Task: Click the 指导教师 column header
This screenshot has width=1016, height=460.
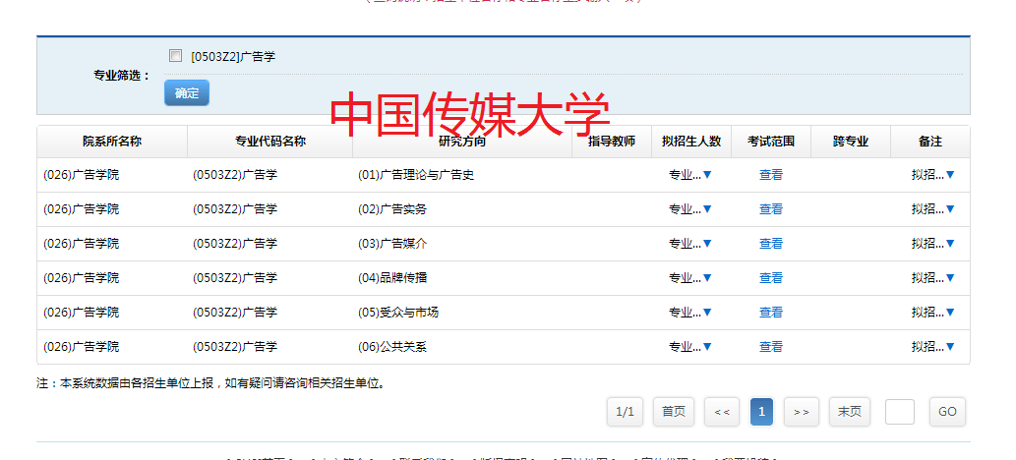Action: click(612, 142)
